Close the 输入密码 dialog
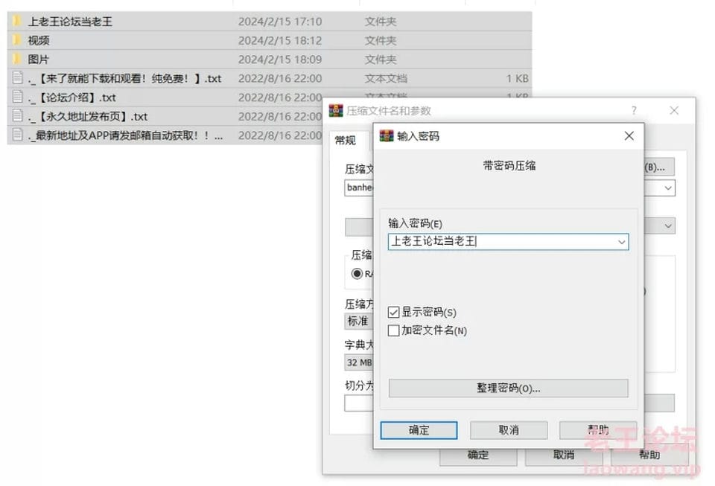The image size is (715, 486). point(629,135)
